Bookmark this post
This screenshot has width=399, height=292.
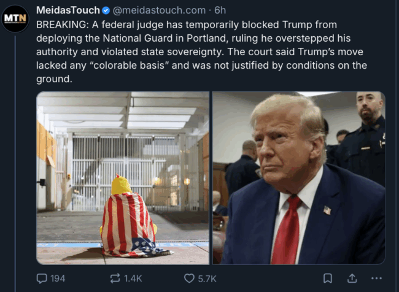click(x=328, y=279)
